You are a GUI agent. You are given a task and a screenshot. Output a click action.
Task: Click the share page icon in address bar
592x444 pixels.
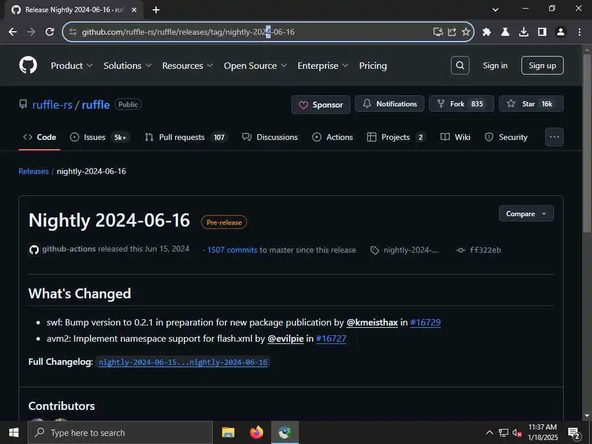[x=452, y=32]
